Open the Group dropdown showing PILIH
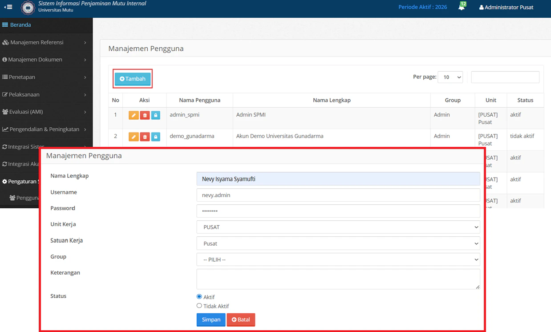Image resolution: width=551 pixels, height=332 pixels. click(338, 259)
